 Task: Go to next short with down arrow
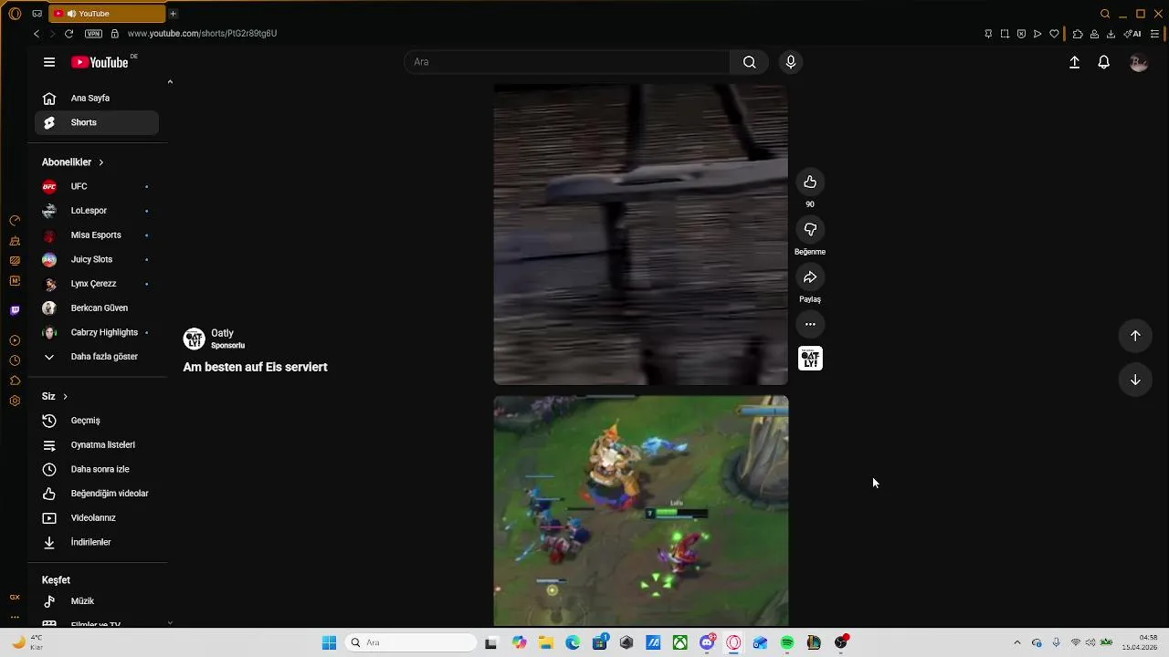point(1135,380)
